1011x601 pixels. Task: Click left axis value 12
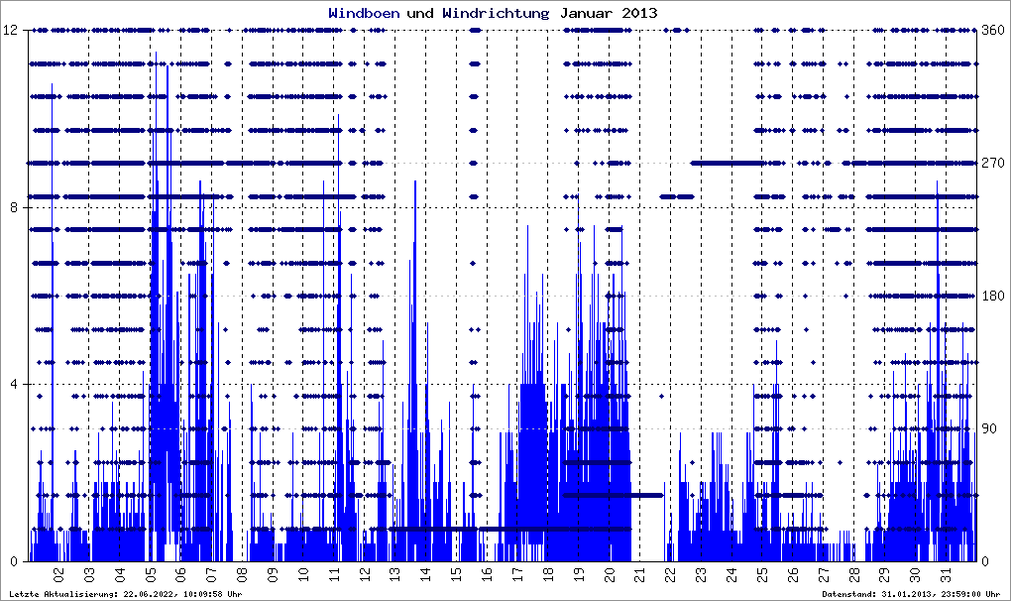coord(11,31)
